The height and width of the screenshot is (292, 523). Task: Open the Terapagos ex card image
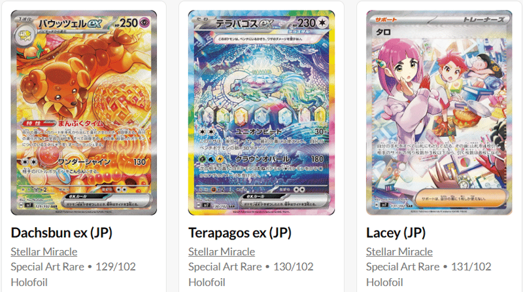coord(261,113)
